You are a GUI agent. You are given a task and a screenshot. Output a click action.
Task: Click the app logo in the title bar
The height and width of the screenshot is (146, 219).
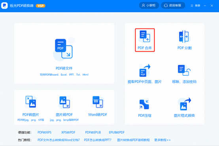[4, 6]
